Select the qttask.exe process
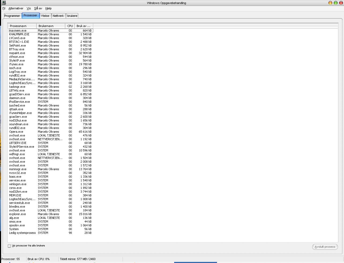Screen dimensions: 344x263 click(51, 109)
